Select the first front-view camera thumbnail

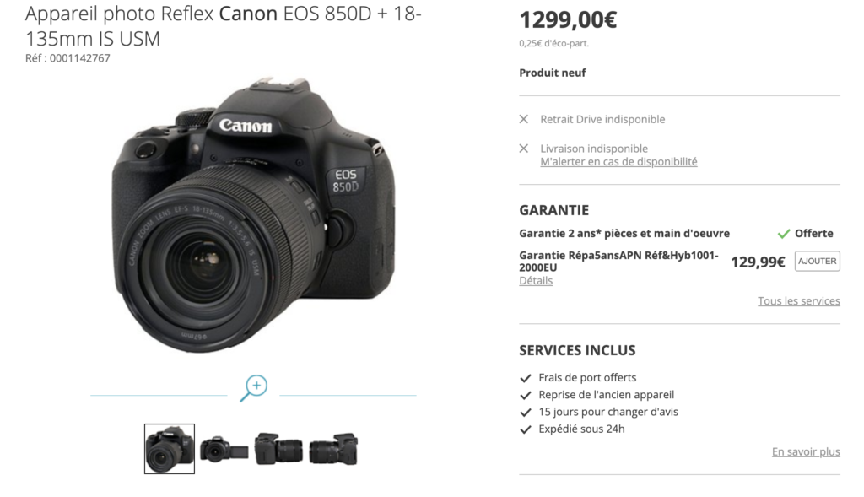(x=169, y=449)
